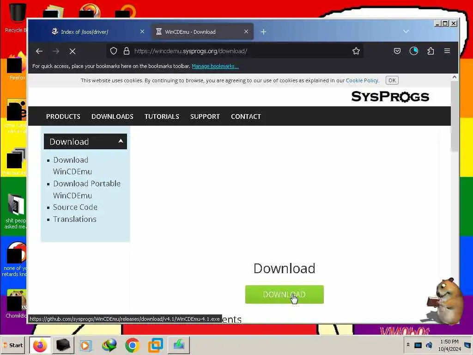Close the WinCDEmu - Download tab
This screenshot has height=355, width=473.
coord(246,31)
